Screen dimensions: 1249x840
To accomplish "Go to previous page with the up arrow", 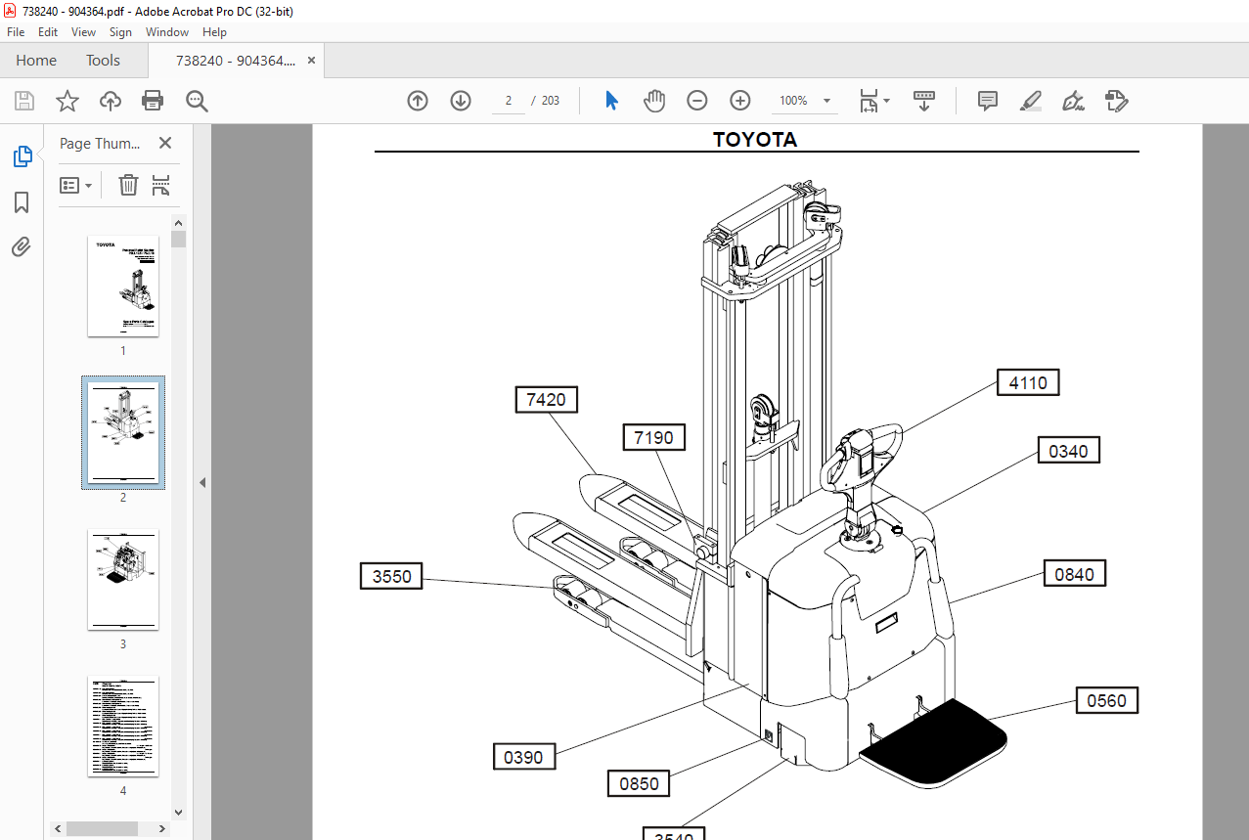I will [418, 101].
